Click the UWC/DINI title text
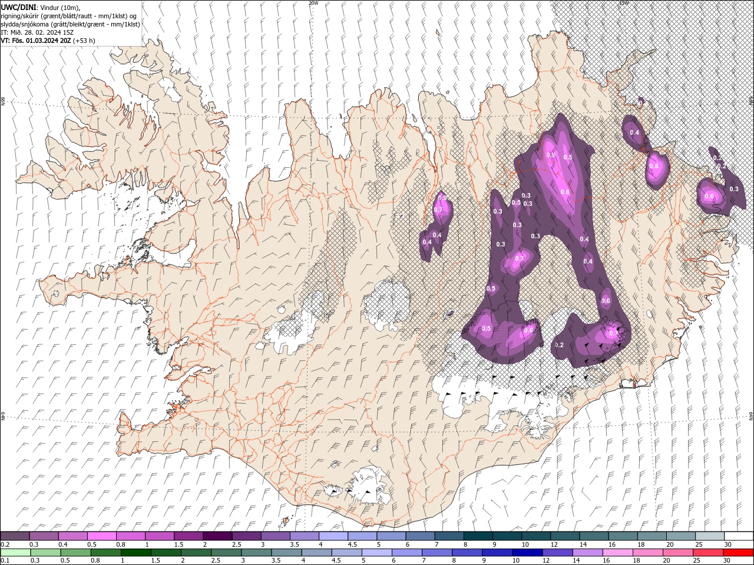The width and height of the screenshot is (754, 565). coord(19,7)
